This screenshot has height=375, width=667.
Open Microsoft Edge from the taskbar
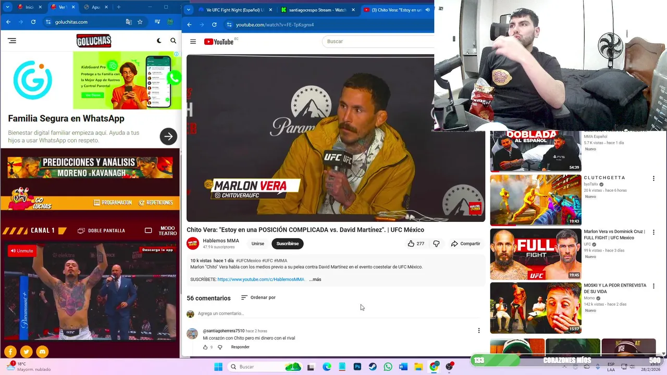click(x=327, y=367)
